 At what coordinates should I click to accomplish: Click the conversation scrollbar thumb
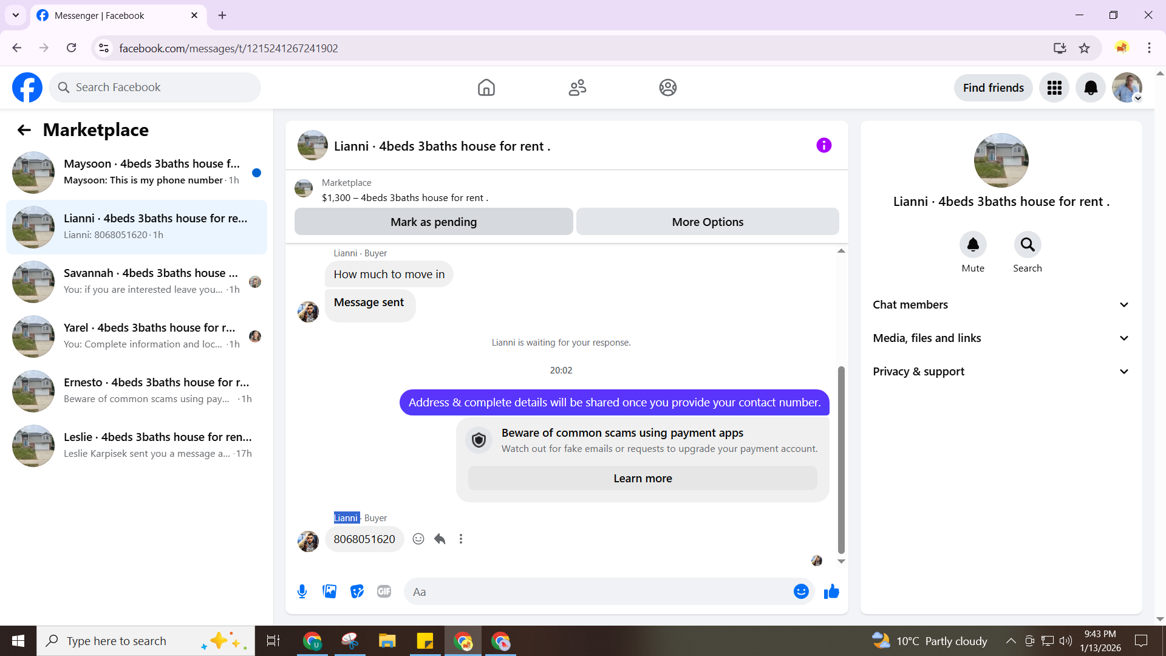coord(841,459)
